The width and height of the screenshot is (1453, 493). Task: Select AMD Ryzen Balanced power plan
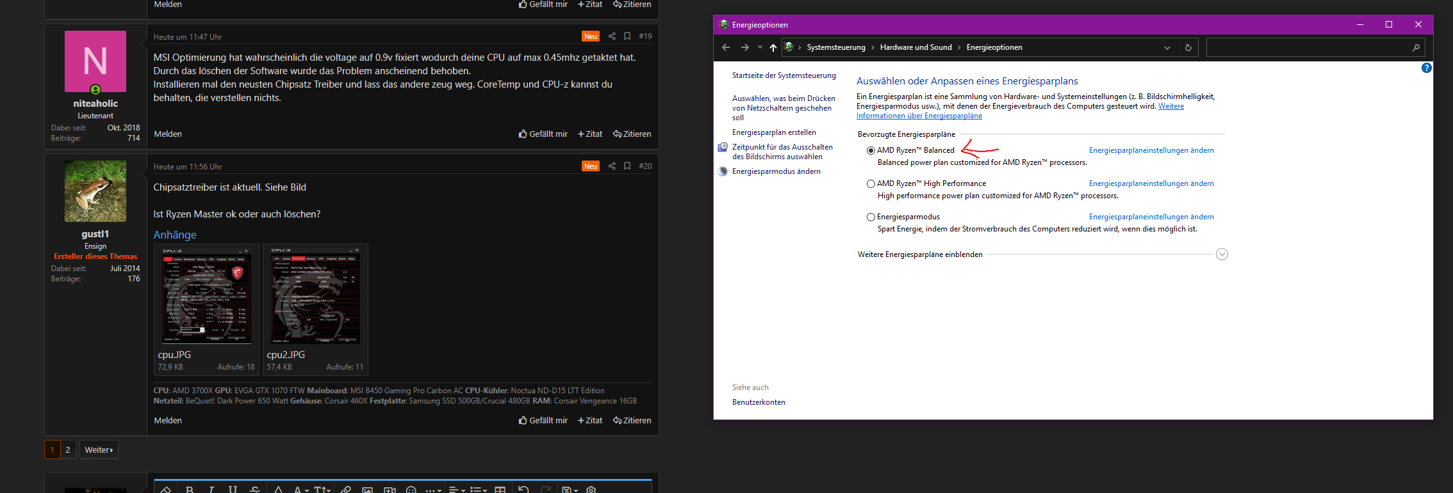(x=871, y=151)
